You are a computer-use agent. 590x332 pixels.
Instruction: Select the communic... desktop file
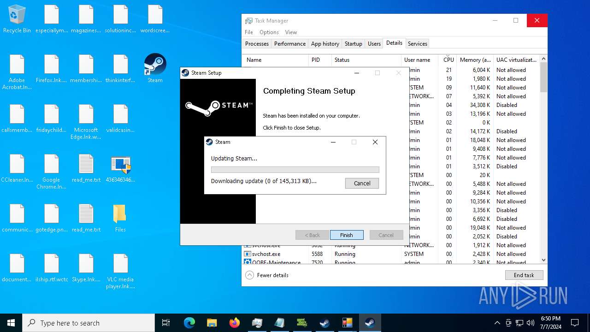(17, 218)
